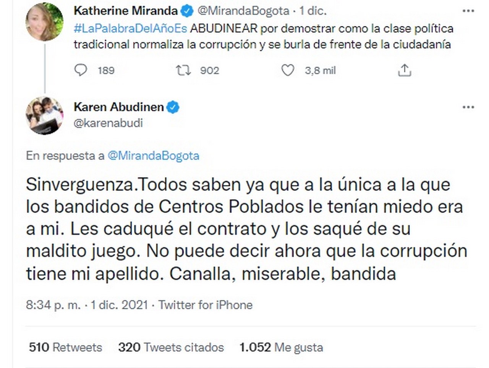View the 320 Tweets citados list
This screenshot has height=368, width=489.
pos(171,347)
